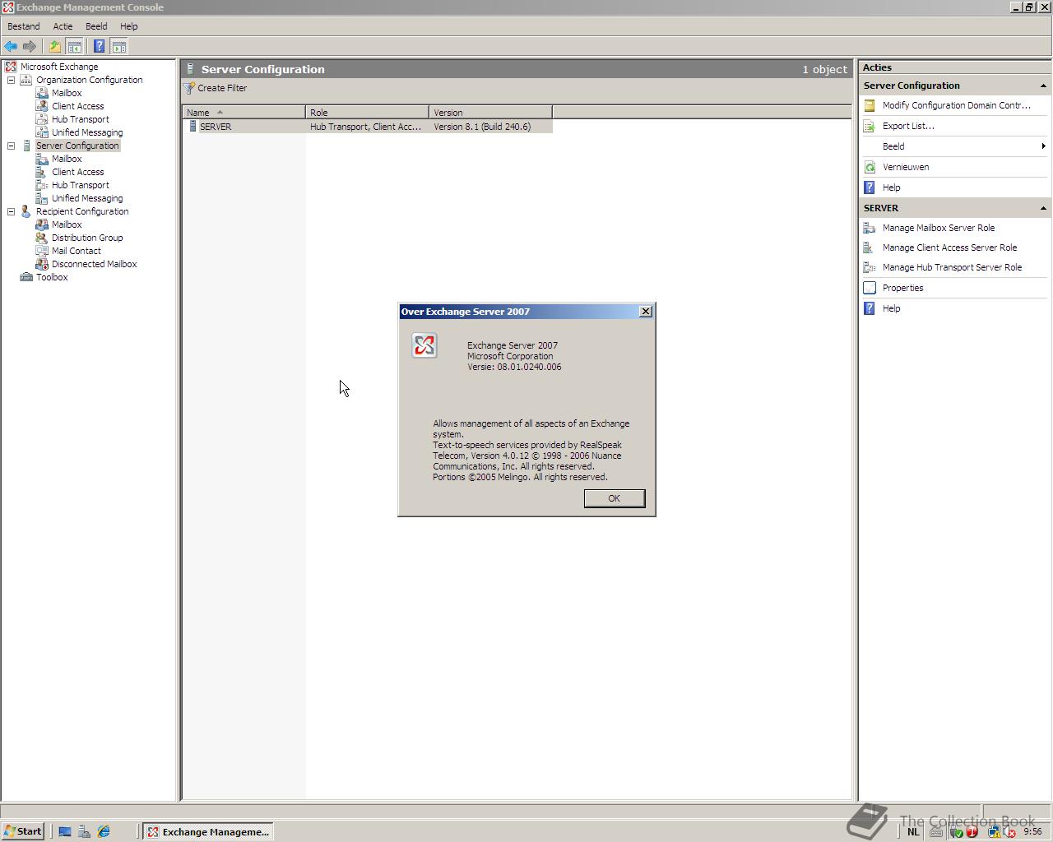Click the Create Filter funnel icon
Image resolution: width=1053 pixels, height=842 pixels.
pos(189,88)
